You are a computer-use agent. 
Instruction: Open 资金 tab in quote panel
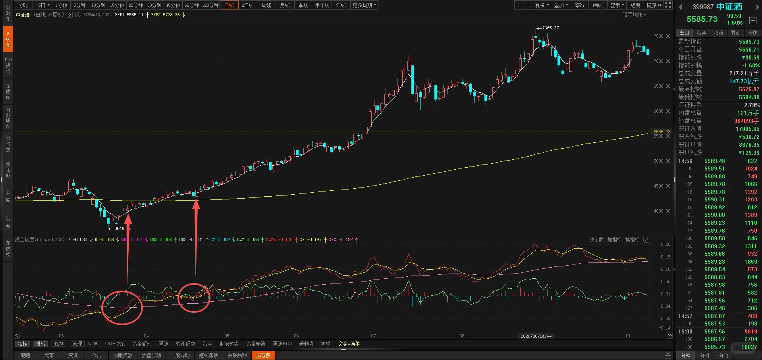click(702, 33)
